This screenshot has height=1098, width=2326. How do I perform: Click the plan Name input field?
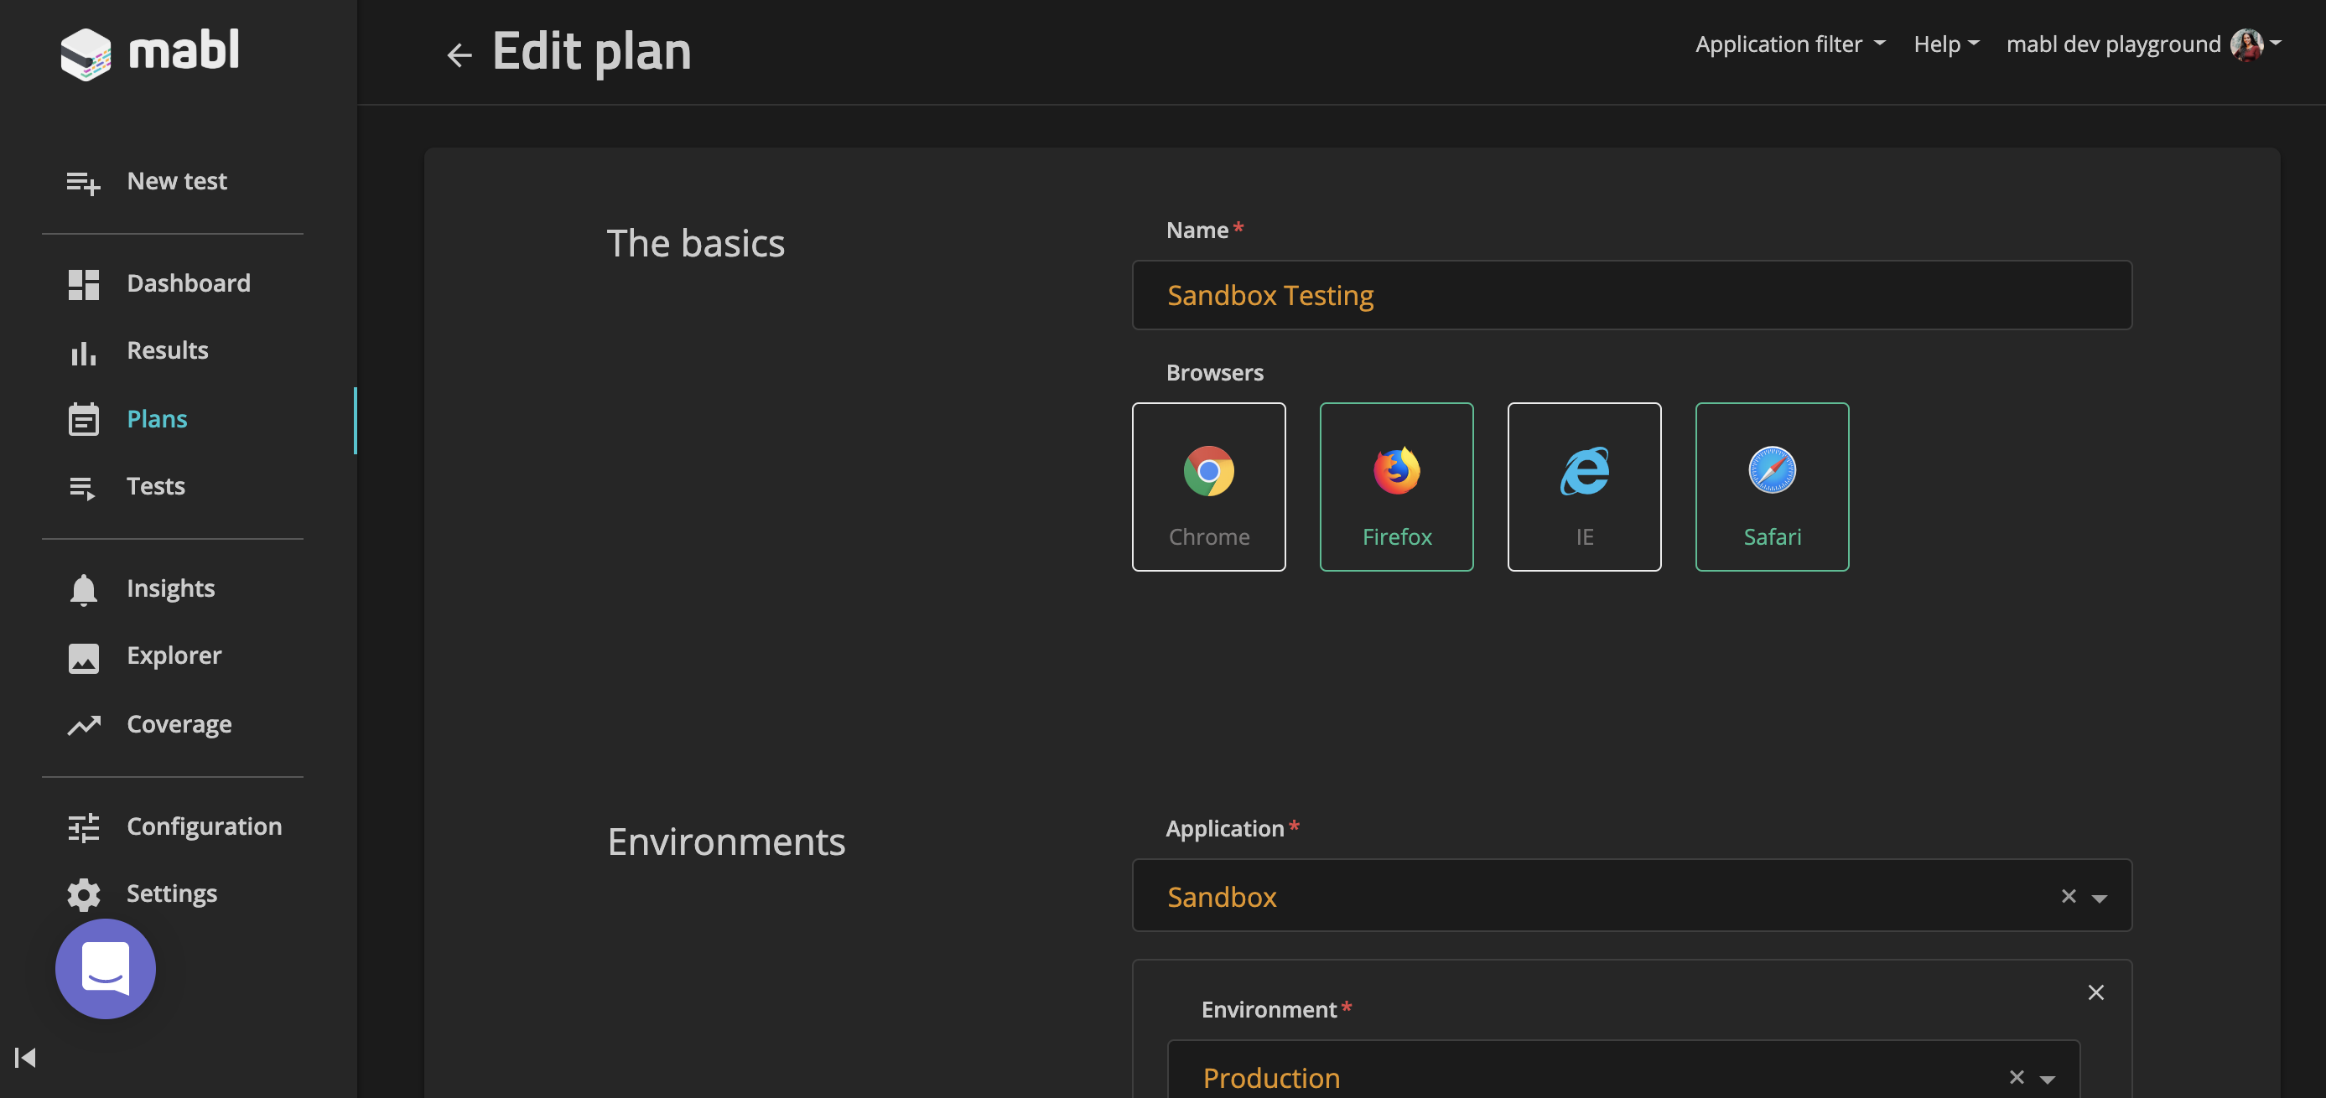tap(1631, 295)
